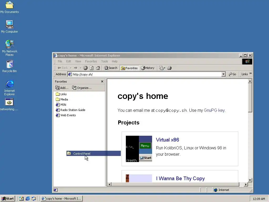Click the horizontal scrollbar right arrow
This screenshot has height=202, width=269.
pyautogui.click(x=246, y=184)
